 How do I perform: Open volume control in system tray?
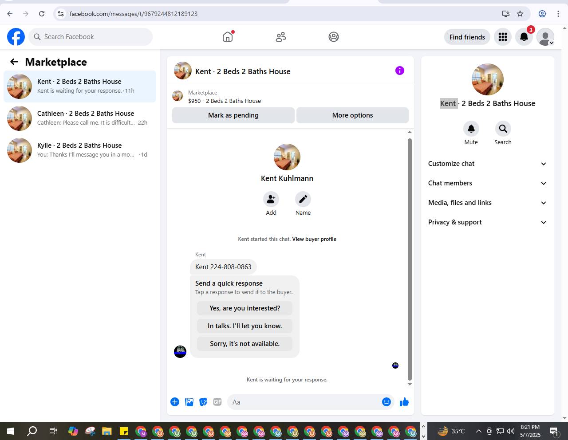[x=511, y=431]
